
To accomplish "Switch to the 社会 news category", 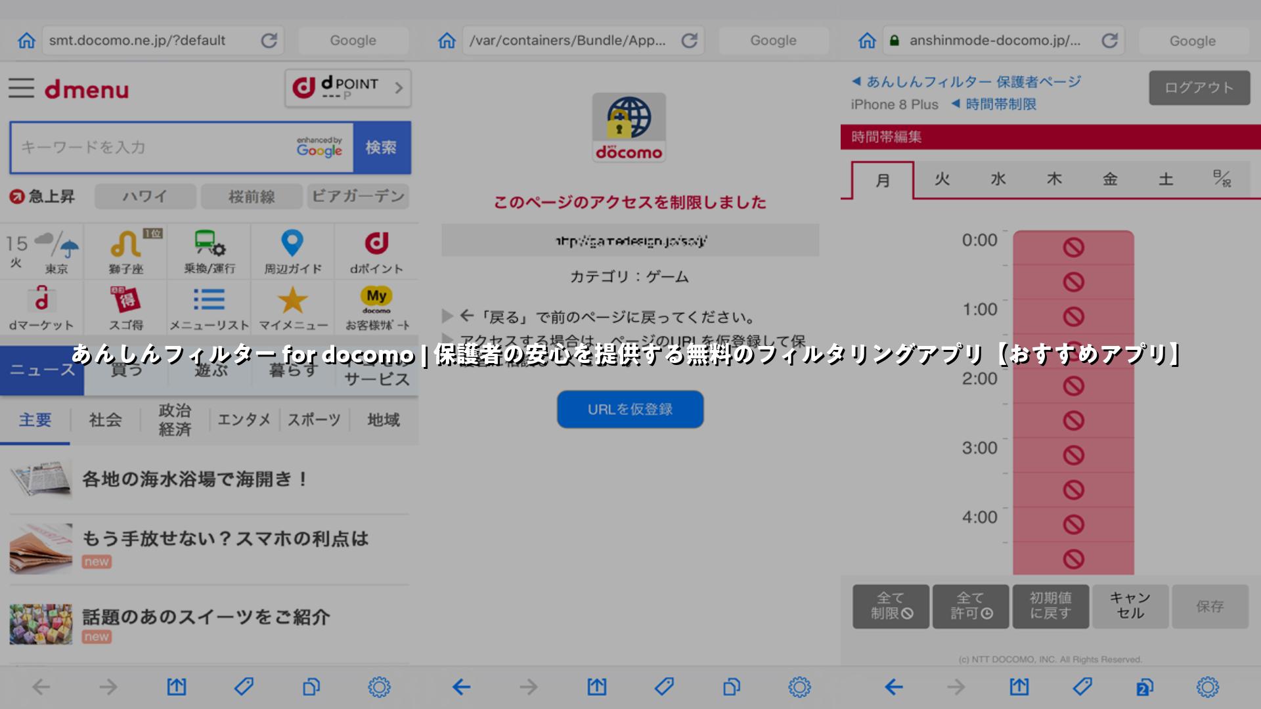I will pyautogui.click(x=105, y=420).
